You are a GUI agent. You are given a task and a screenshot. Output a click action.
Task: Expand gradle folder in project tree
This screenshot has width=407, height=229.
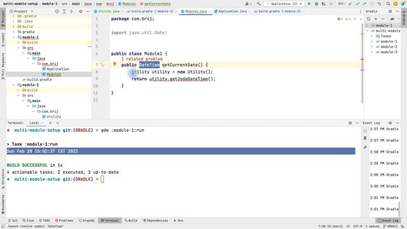click(x=13, y=32)
